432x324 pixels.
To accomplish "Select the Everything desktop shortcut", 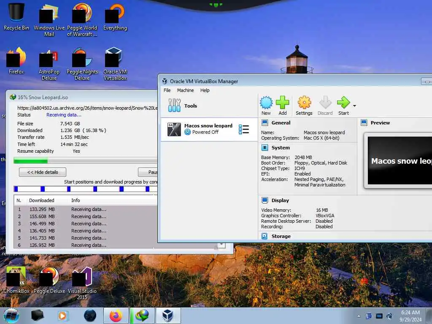I will pyautogui.click(x=115, y=17).
